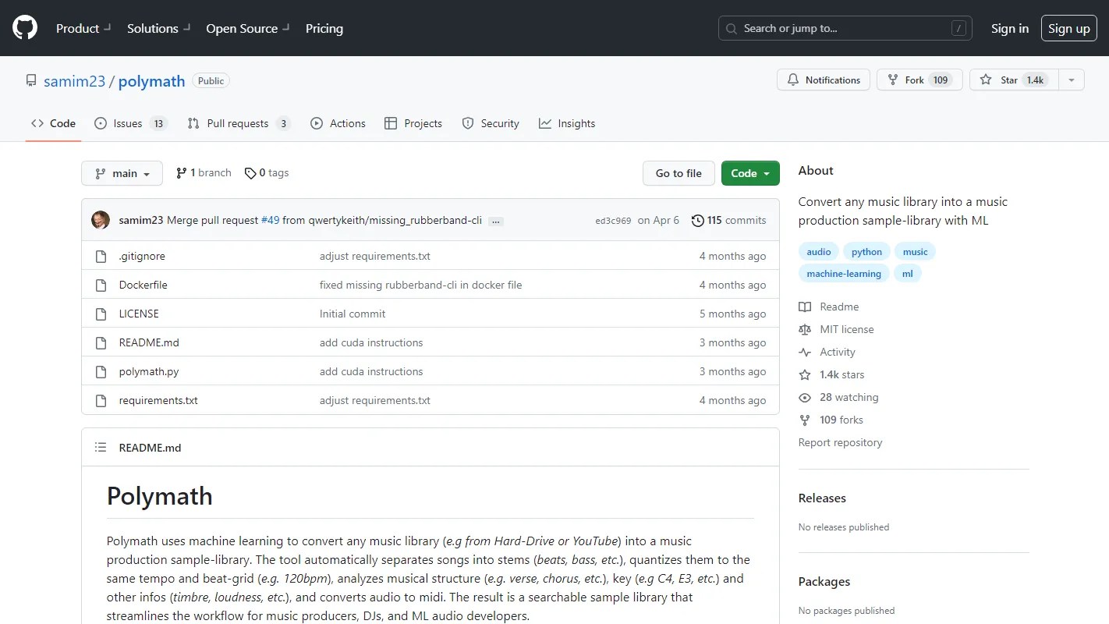
Task: Click the file icon next to Dockerfile
Action: (x=101, y=285)
